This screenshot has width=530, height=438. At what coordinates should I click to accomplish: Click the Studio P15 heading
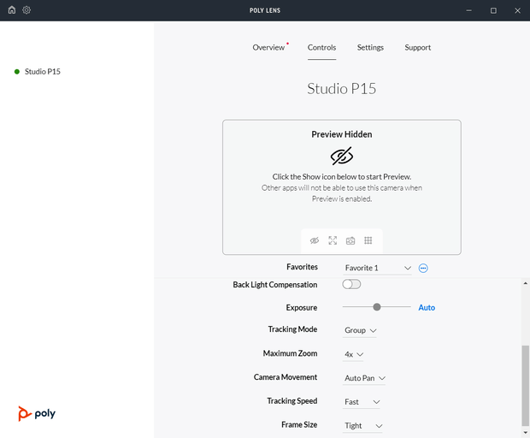click(342, 89)
